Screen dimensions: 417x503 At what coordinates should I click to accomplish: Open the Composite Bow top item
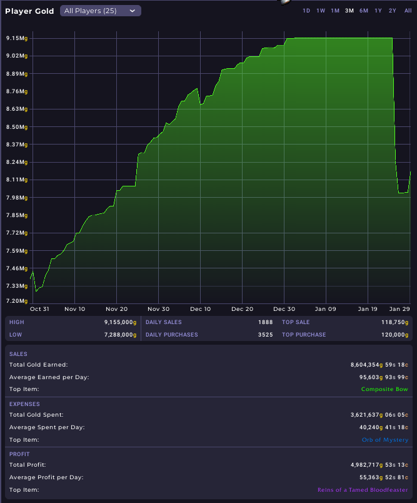384,389
